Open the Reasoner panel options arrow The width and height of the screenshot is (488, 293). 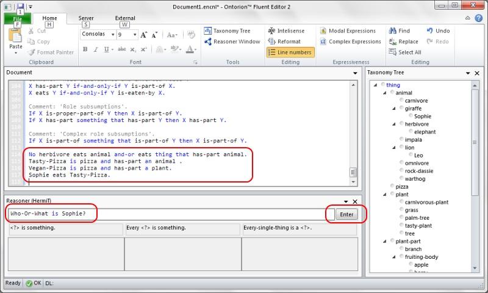point(346,202)
